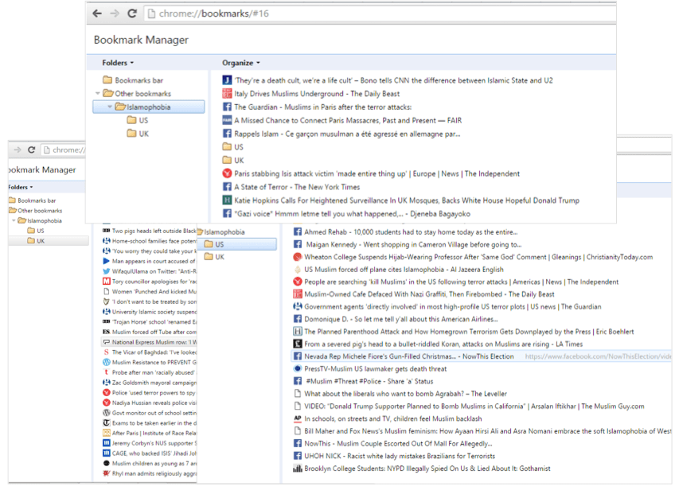The width and height of the screenshot is (675, 494).
Task: Click the reload button in the front window
Action: tap(132, 14)
